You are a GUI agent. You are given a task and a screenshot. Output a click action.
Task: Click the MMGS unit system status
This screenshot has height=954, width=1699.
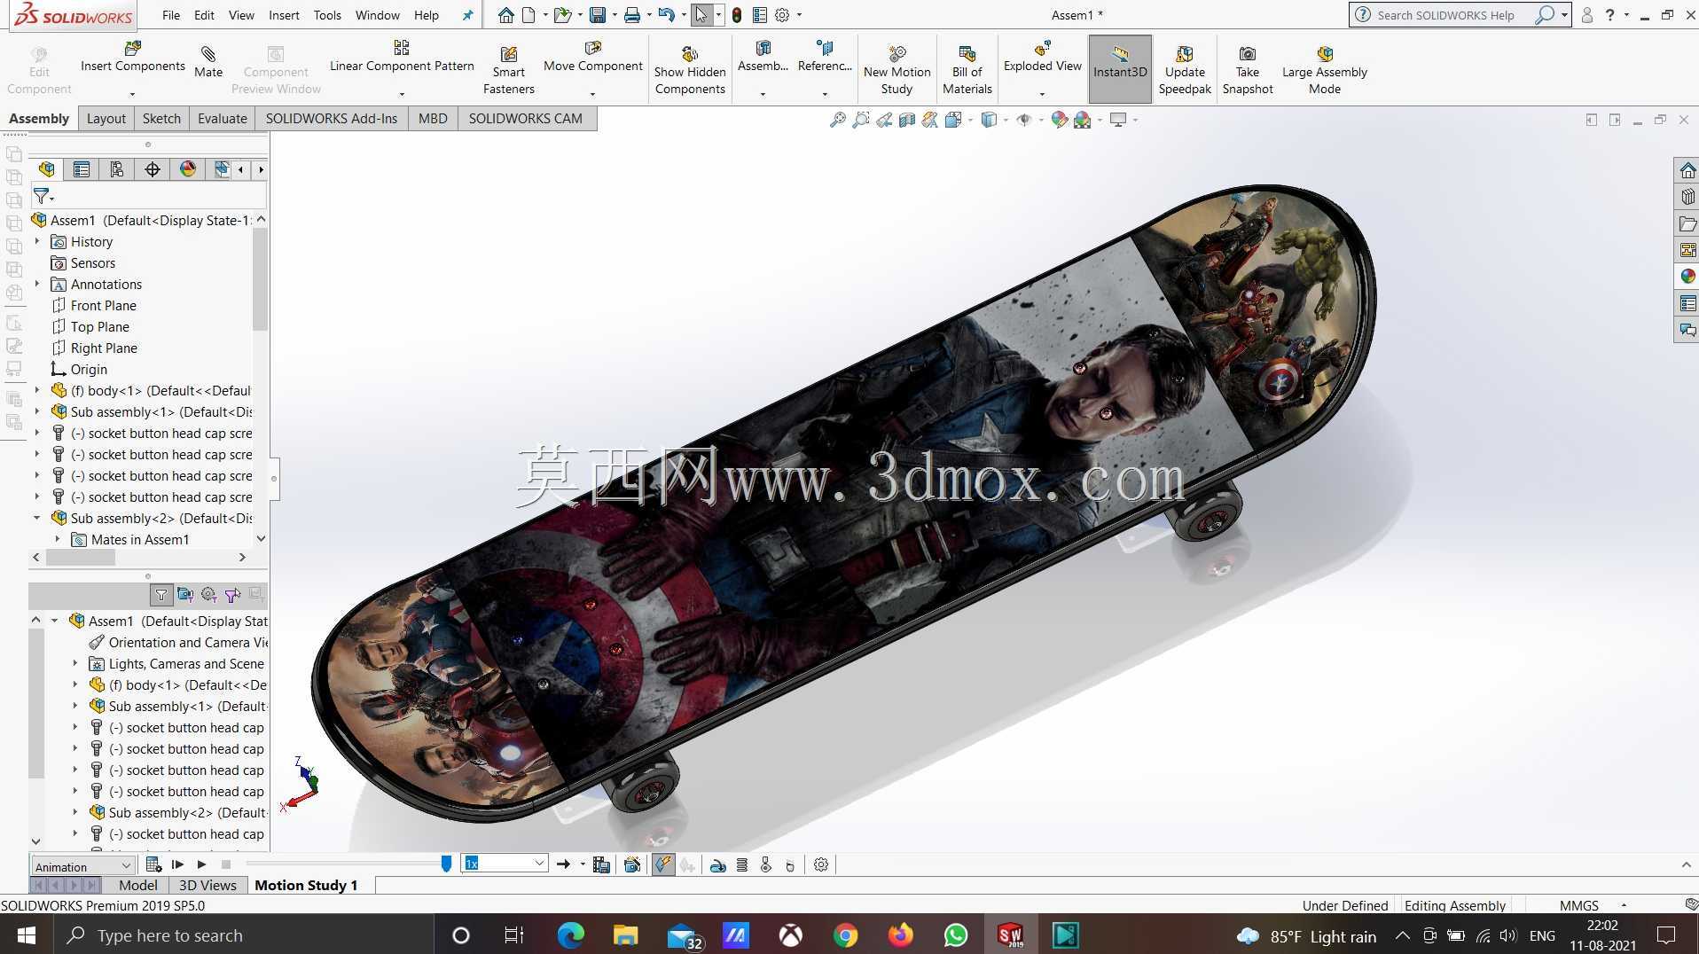[1578, 905]
